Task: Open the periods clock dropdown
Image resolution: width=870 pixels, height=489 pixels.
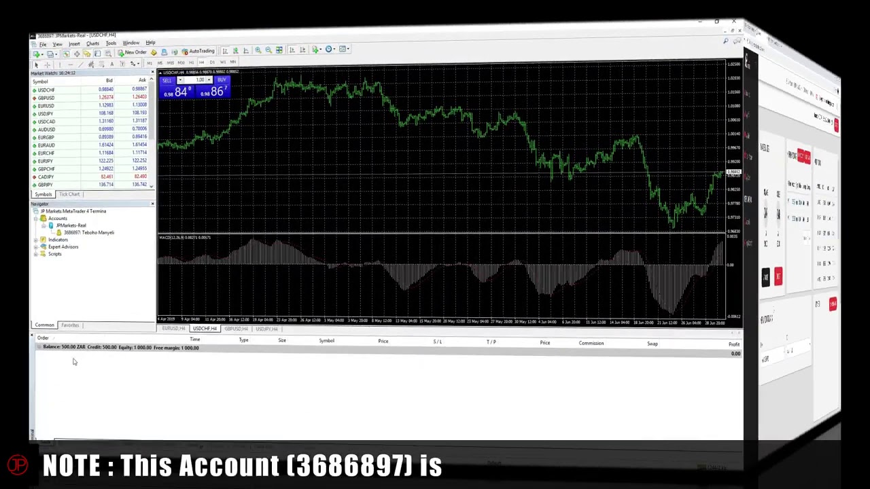Action: [x=330, y=49]
